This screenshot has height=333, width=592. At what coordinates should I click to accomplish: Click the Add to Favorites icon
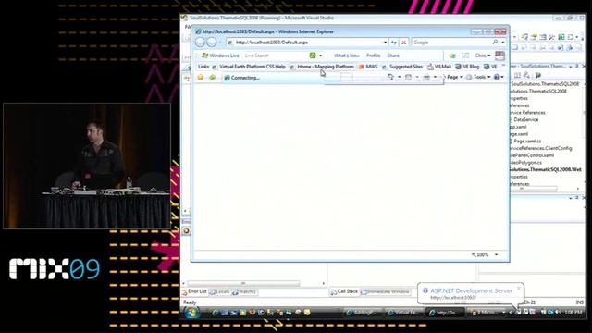click(213, 78)
